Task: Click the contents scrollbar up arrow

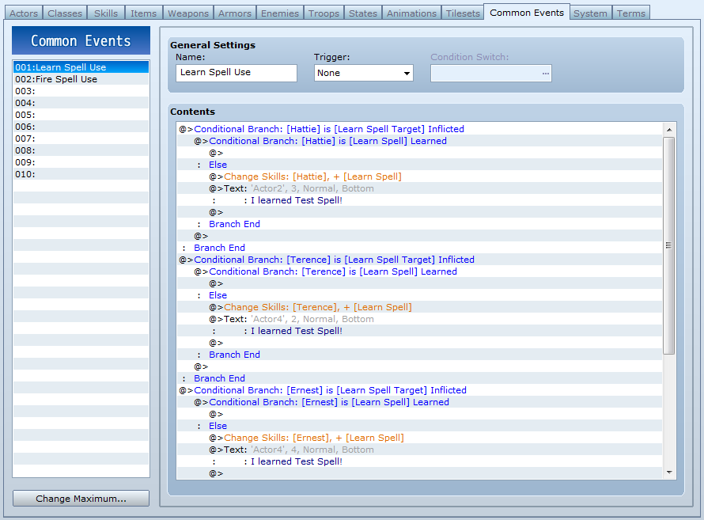Action: pyautogui.click(x=669, y=129)
